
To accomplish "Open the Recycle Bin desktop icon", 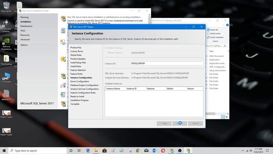I will 6,7.
